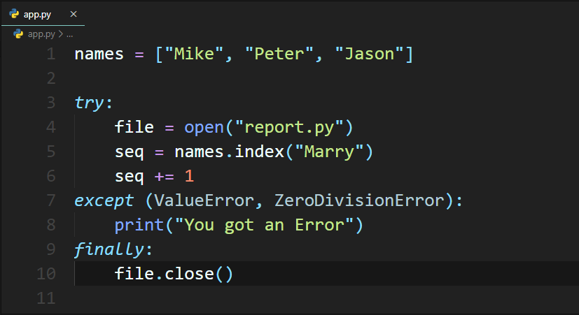Open app.py in the breadcrumb path
579x315 pixels.
[x=41, y=34]
